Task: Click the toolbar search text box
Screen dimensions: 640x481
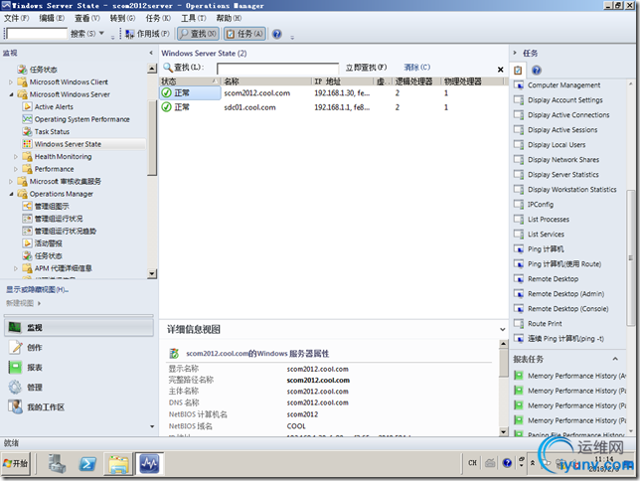Action: click(x=37, y=34)
